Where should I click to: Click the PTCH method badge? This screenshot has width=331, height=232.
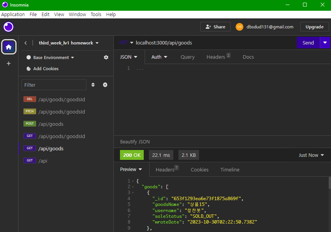click(x=30, y=111)
